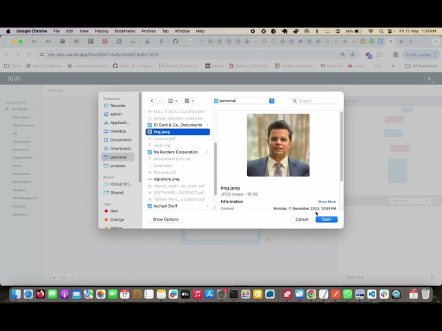The image size is (442, 331).
Task: Open Music from the Dock
Action: pos(198,294)
